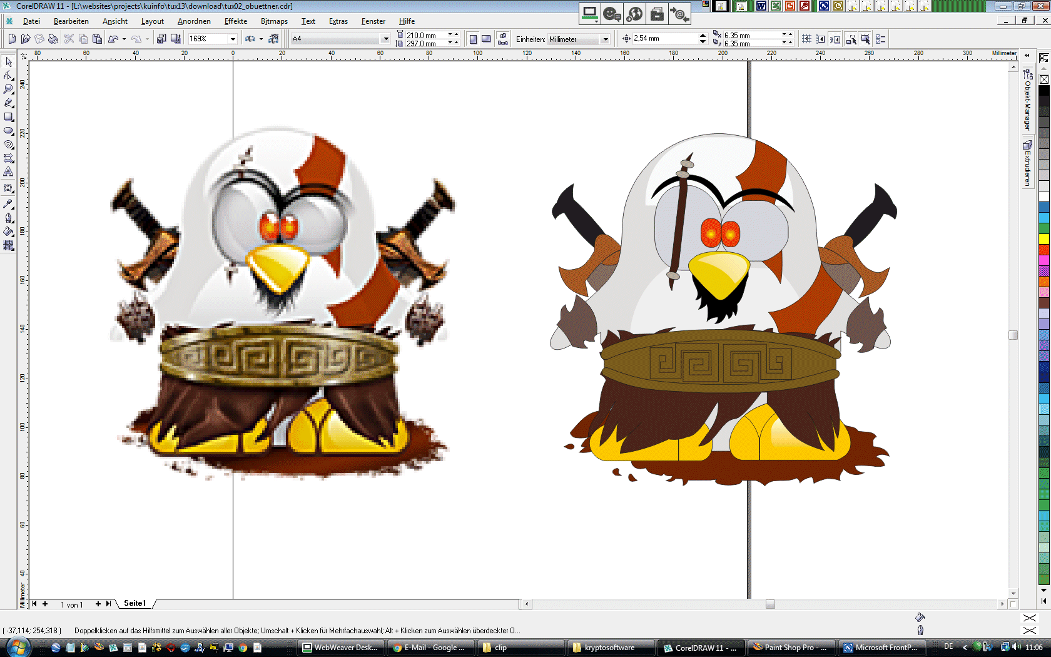Pick the black swatch in the palette
1051x657 pixels.
coord(1044,90)
